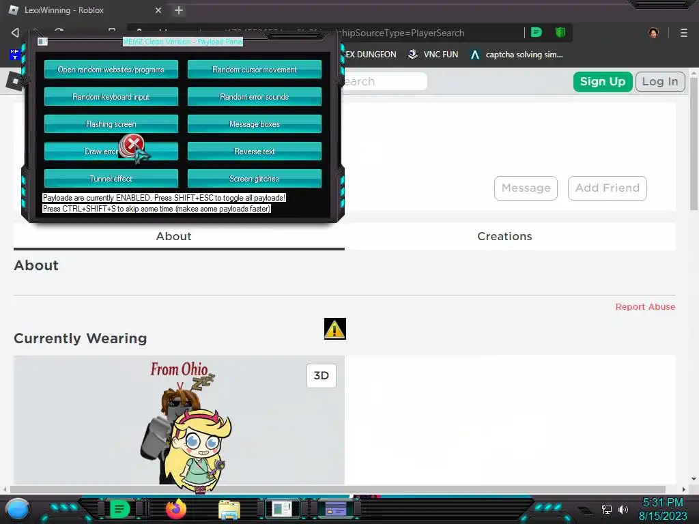The height and width of the screenshot is (524, 699).
Task: Click the Roblox Sign Up button
Action: (x=603, y=82)
